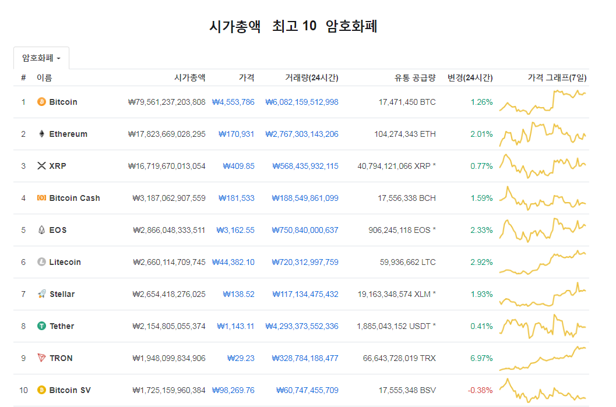Image resolution: width=616 pixels, height=407 pixels.
Task: Open XRP's 7-day price graph
Action: pyautogui.click(x=543, y=166)
